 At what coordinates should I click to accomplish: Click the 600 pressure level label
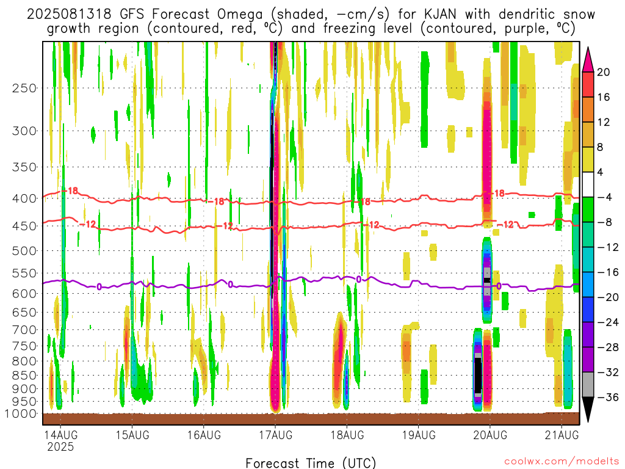pos(24,294)
